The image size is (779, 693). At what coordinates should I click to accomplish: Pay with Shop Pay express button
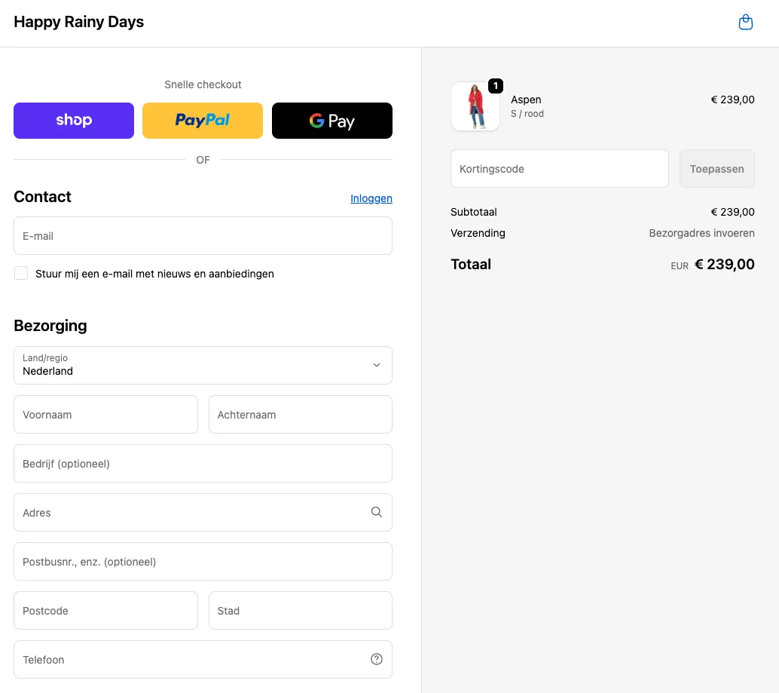tap(74, 121)
